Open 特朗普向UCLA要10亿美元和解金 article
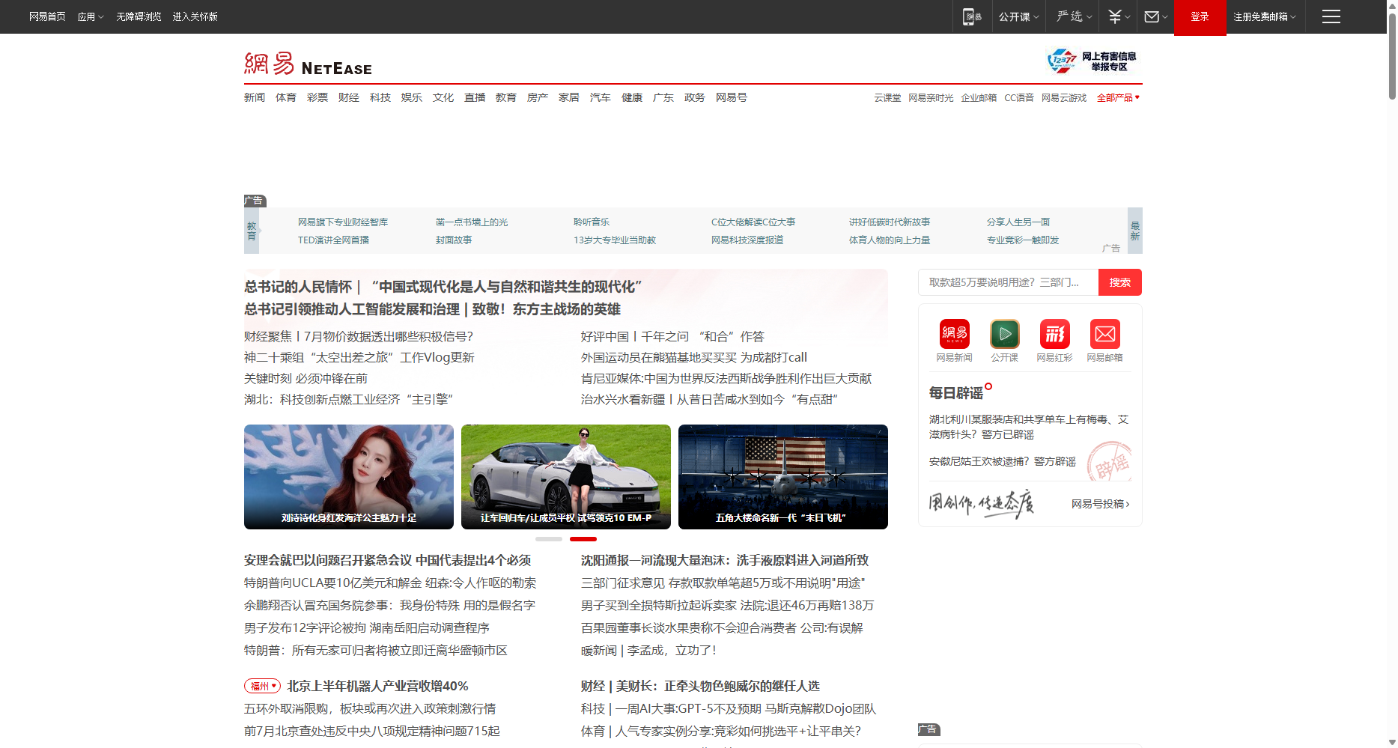Viewport: 1398px width, 748px height. 390,583
